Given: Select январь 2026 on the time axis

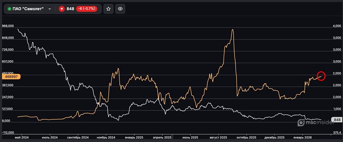Looking at the screenshot, I should point(303,138).
